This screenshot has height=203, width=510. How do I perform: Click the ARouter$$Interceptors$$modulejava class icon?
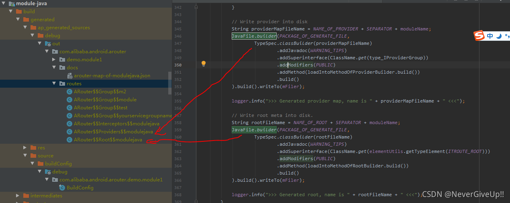69,124
